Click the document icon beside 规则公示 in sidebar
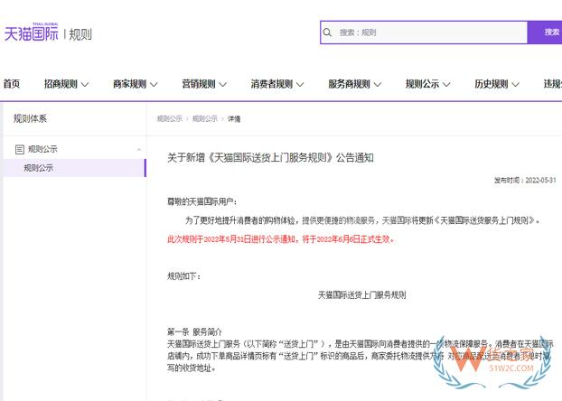 (20, 149)
